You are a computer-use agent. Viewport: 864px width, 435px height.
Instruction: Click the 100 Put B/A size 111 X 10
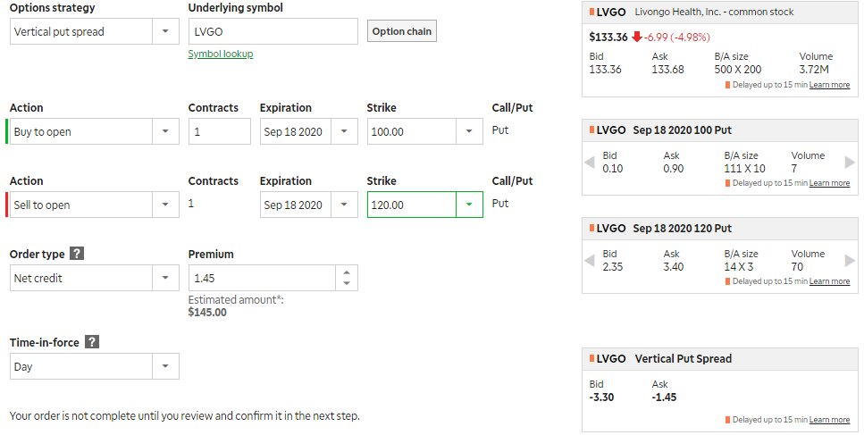[x=744, y=169]
